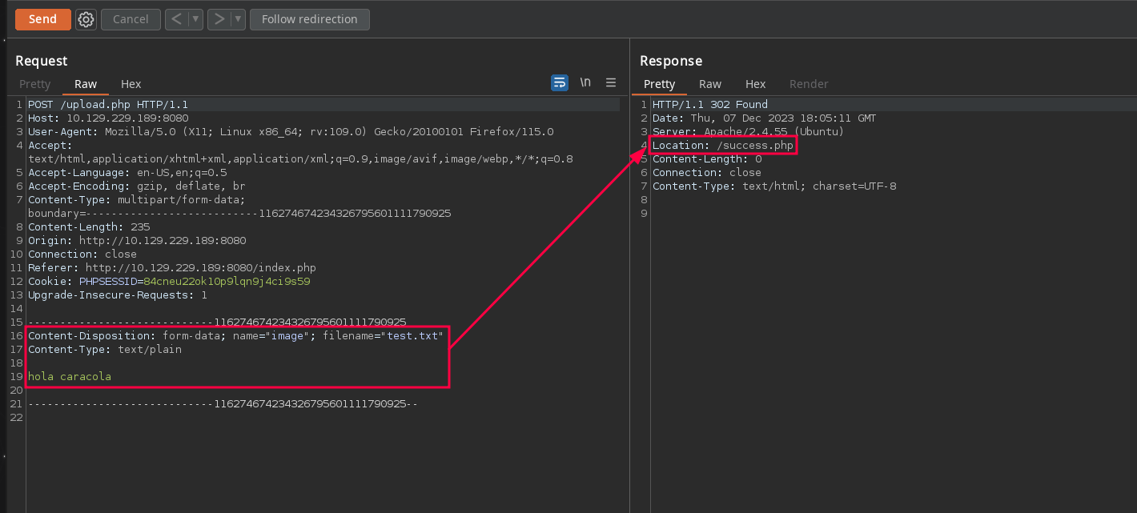Expand the forward history dropdown arrow
The image size is (1137, 513).
point(238,19)
